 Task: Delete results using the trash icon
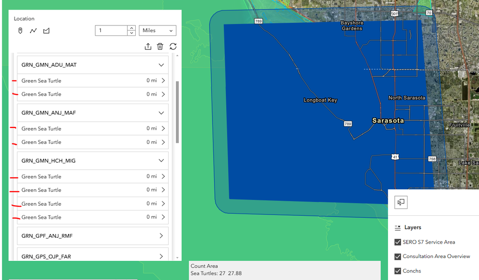coord(161,47)
